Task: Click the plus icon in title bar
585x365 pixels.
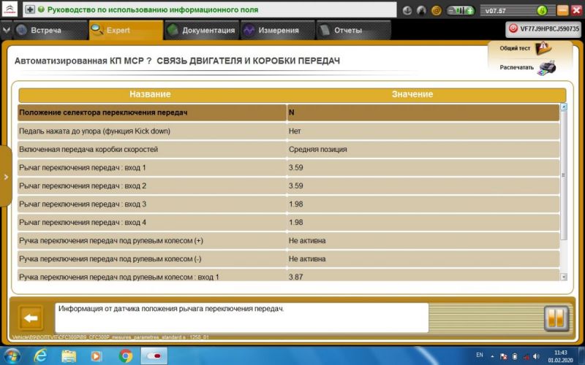Action: [x=29, y=10]
